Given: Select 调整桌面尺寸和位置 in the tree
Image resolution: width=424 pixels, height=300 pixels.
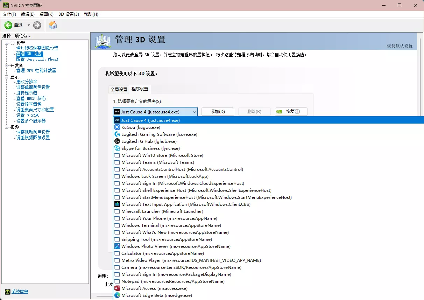Looking at the screenshot, I should [35, 110].
